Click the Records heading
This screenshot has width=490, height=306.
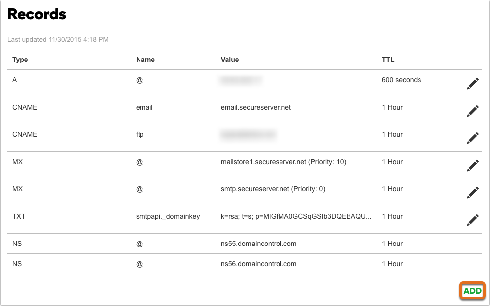point(37,14)
